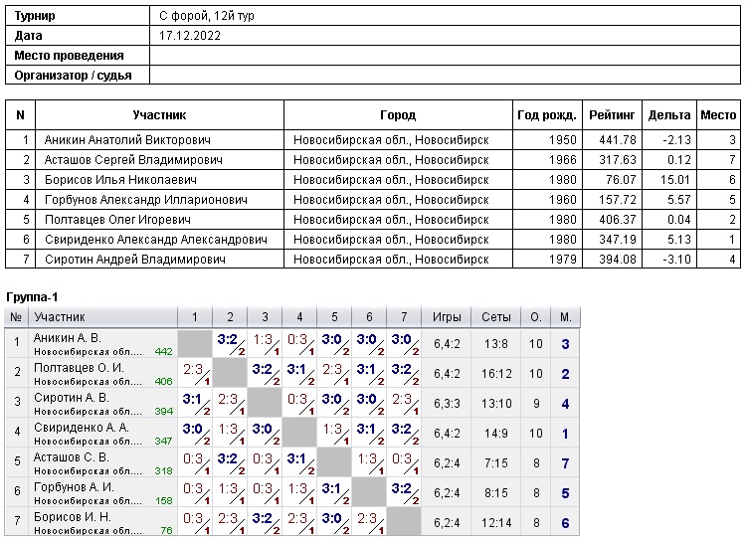Click the "Сеты" column header

495,317
